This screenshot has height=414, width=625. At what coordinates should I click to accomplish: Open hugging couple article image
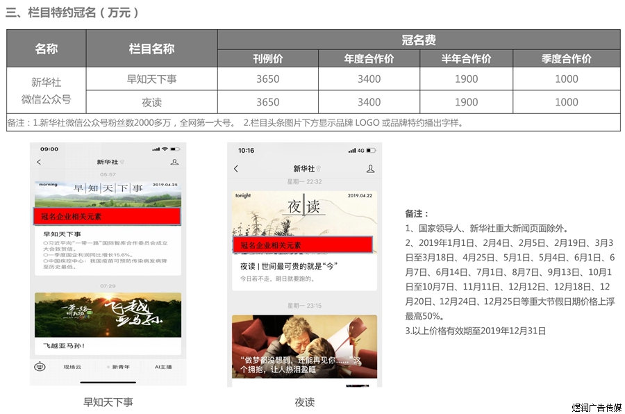click(305, 346)
